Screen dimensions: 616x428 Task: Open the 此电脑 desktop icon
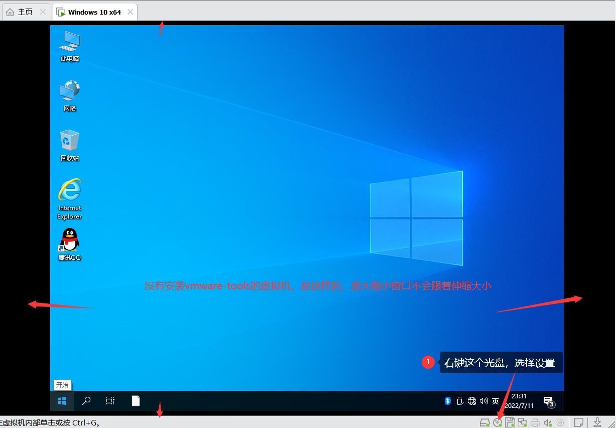click(x=70, y=46)
